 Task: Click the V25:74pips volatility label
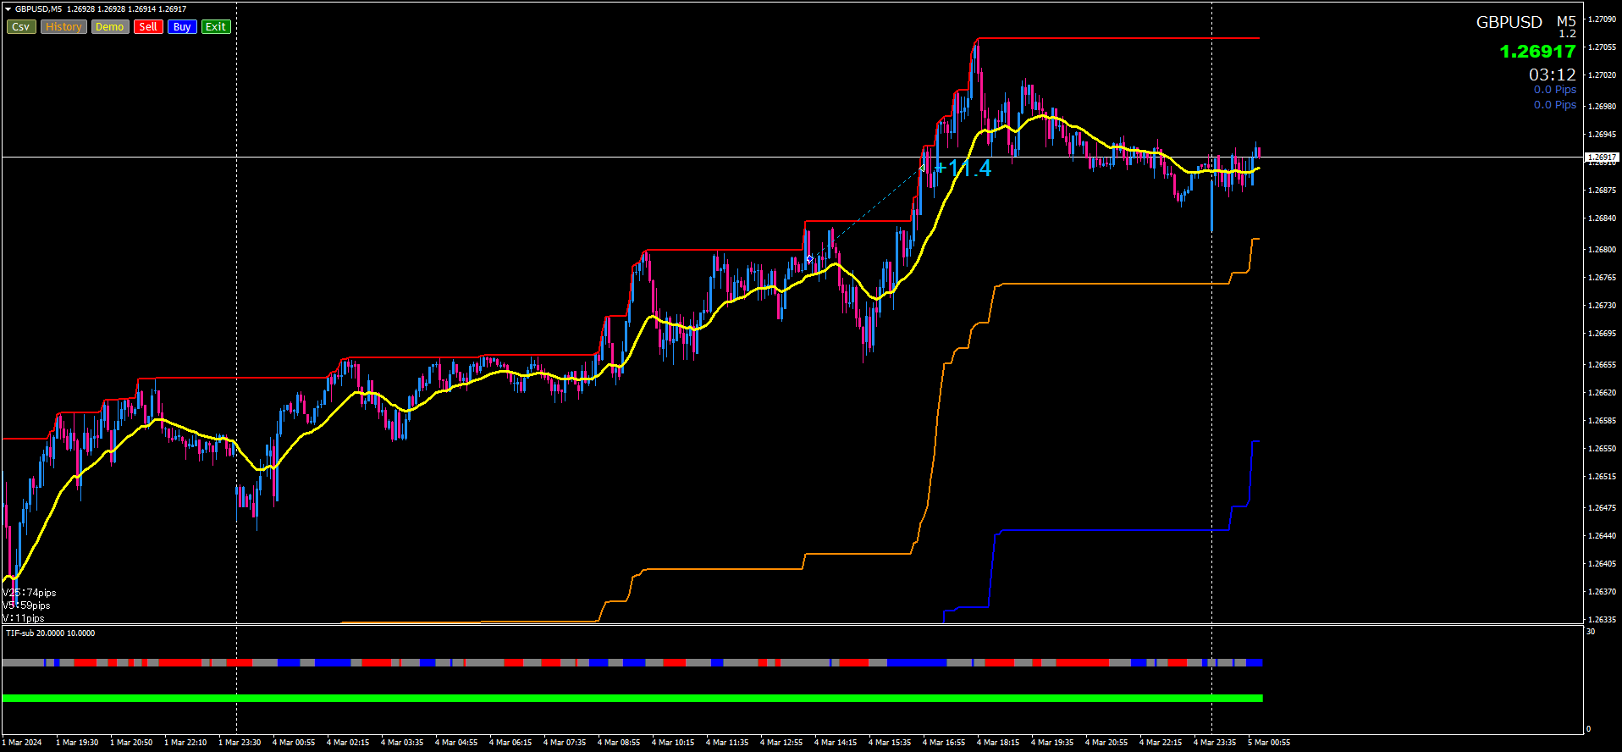[x=30, y=593]
